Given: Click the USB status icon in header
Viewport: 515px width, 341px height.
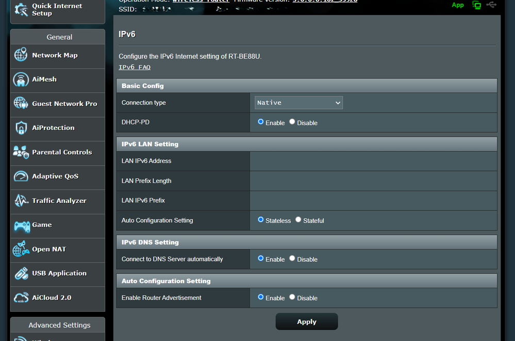Looking at the screenshot, I should [x=491, y=5].
